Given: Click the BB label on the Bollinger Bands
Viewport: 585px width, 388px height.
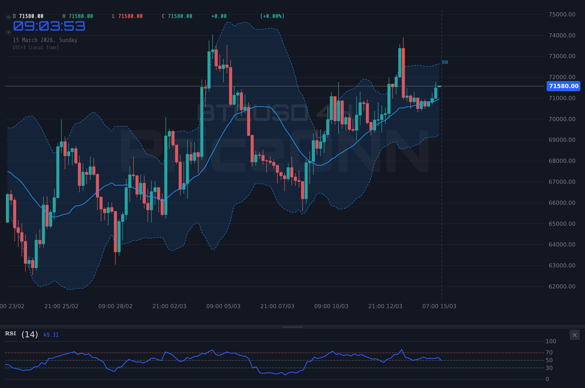Looking at the screenshot, I should 445,62.
